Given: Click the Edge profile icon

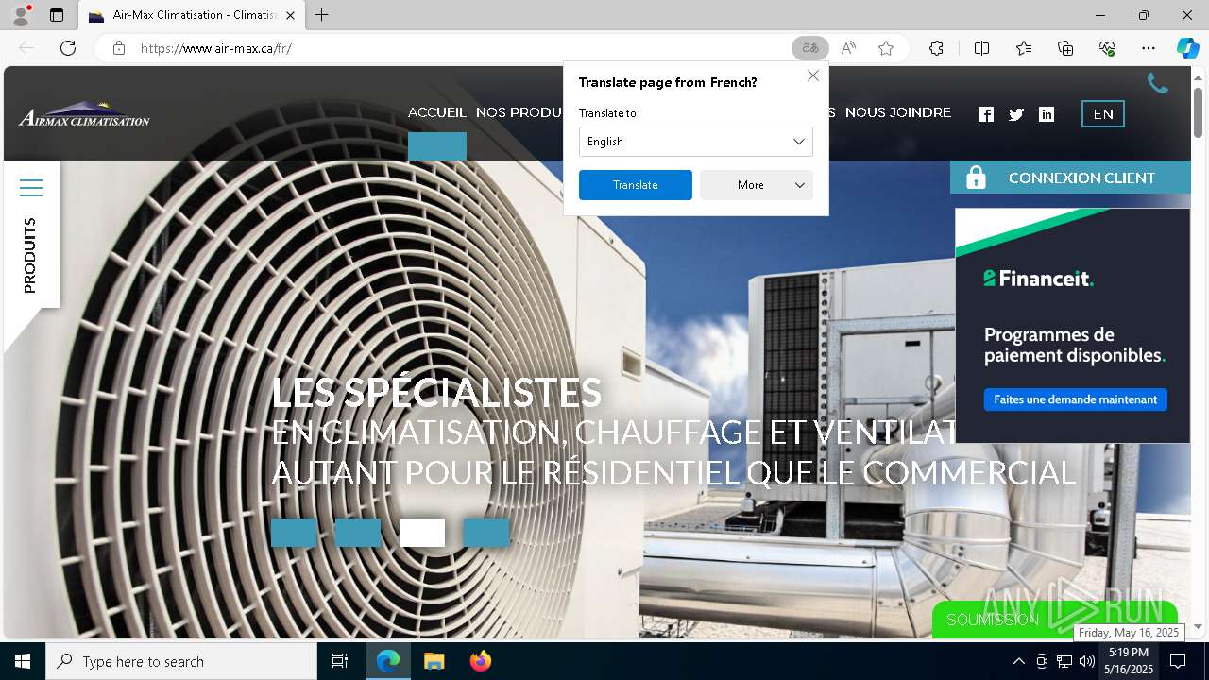Looking at the screenshot, I should pos(21,15).
